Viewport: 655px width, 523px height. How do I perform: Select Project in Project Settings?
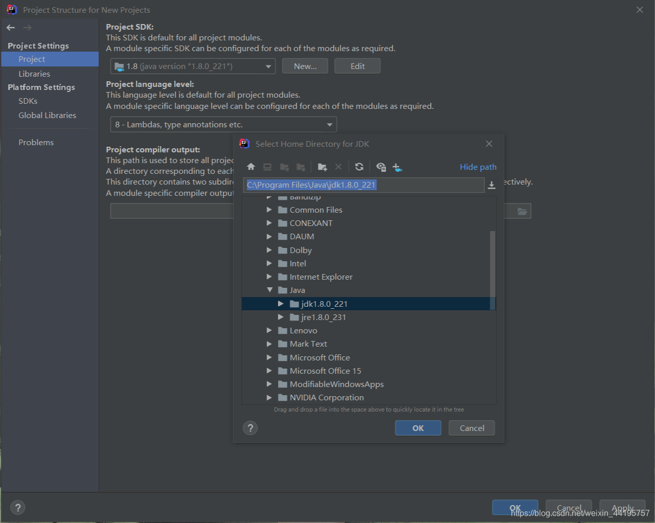coord(50,59)
